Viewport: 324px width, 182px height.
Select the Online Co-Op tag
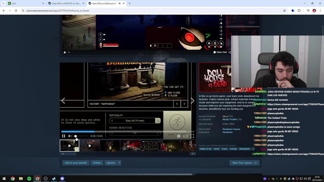pos(206,149)
